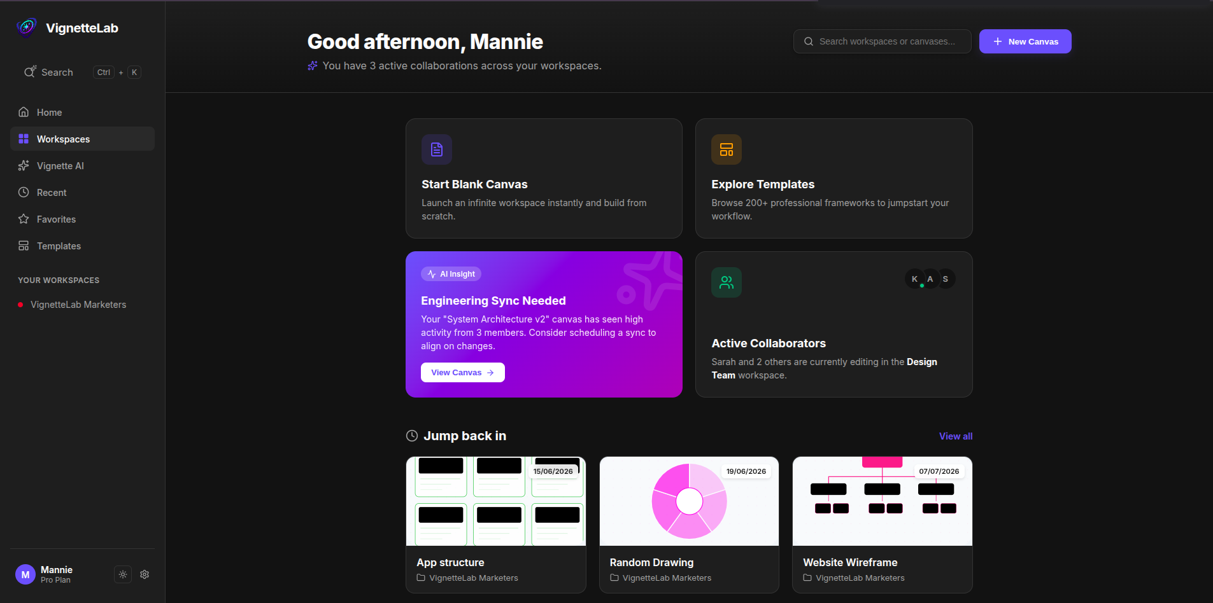This screenshot has width=1213, height=603.
Task: Click the Explore Templates layout icon
Action: point(727,149)
